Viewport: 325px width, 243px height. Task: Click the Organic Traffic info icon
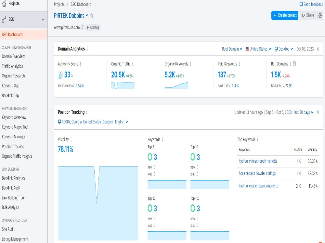[133, 64]
